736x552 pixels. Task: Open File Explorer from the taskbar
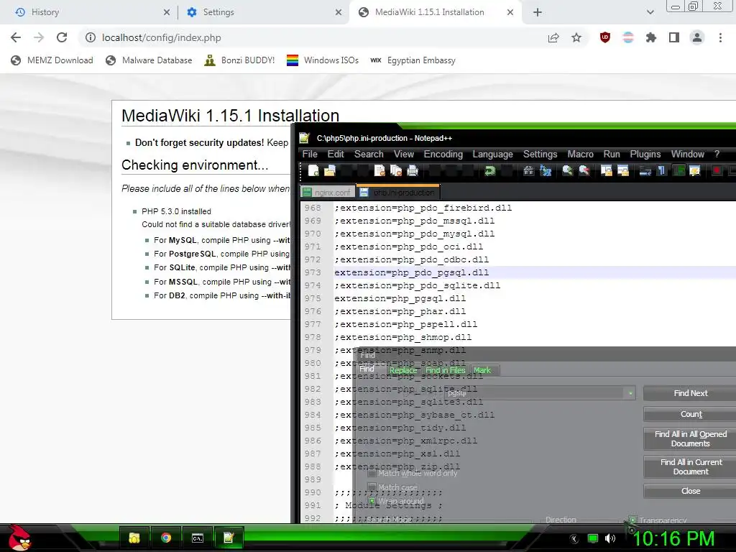[x=134, y=538]
